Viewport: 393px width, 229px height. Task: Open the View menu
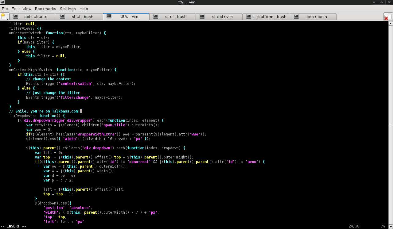27,9
